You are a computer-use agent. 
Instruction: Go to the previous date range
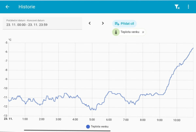point(90,23)
